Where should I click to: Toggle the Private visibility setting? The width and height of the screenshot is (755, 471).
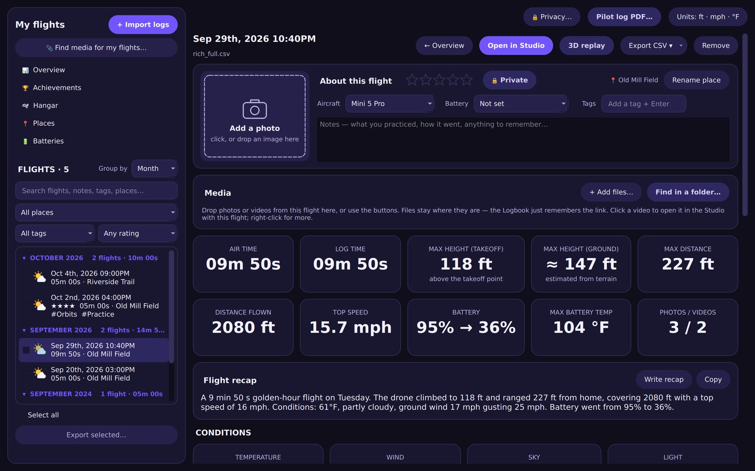click(x=509, y=80)
